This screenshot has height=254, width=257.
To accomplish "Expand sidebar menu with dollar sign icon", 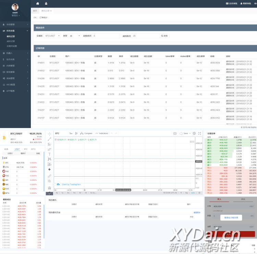I will [x=15, y=60].
